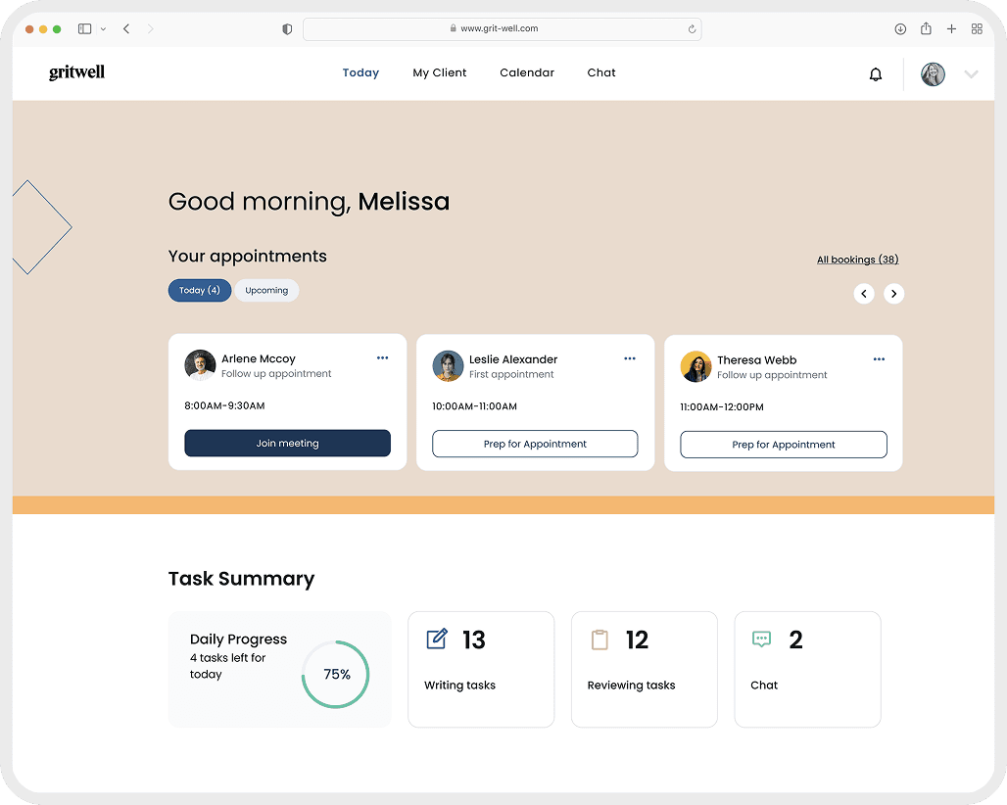Open the Calendar nav tab

pyautogui.click(x=527, y=72)
